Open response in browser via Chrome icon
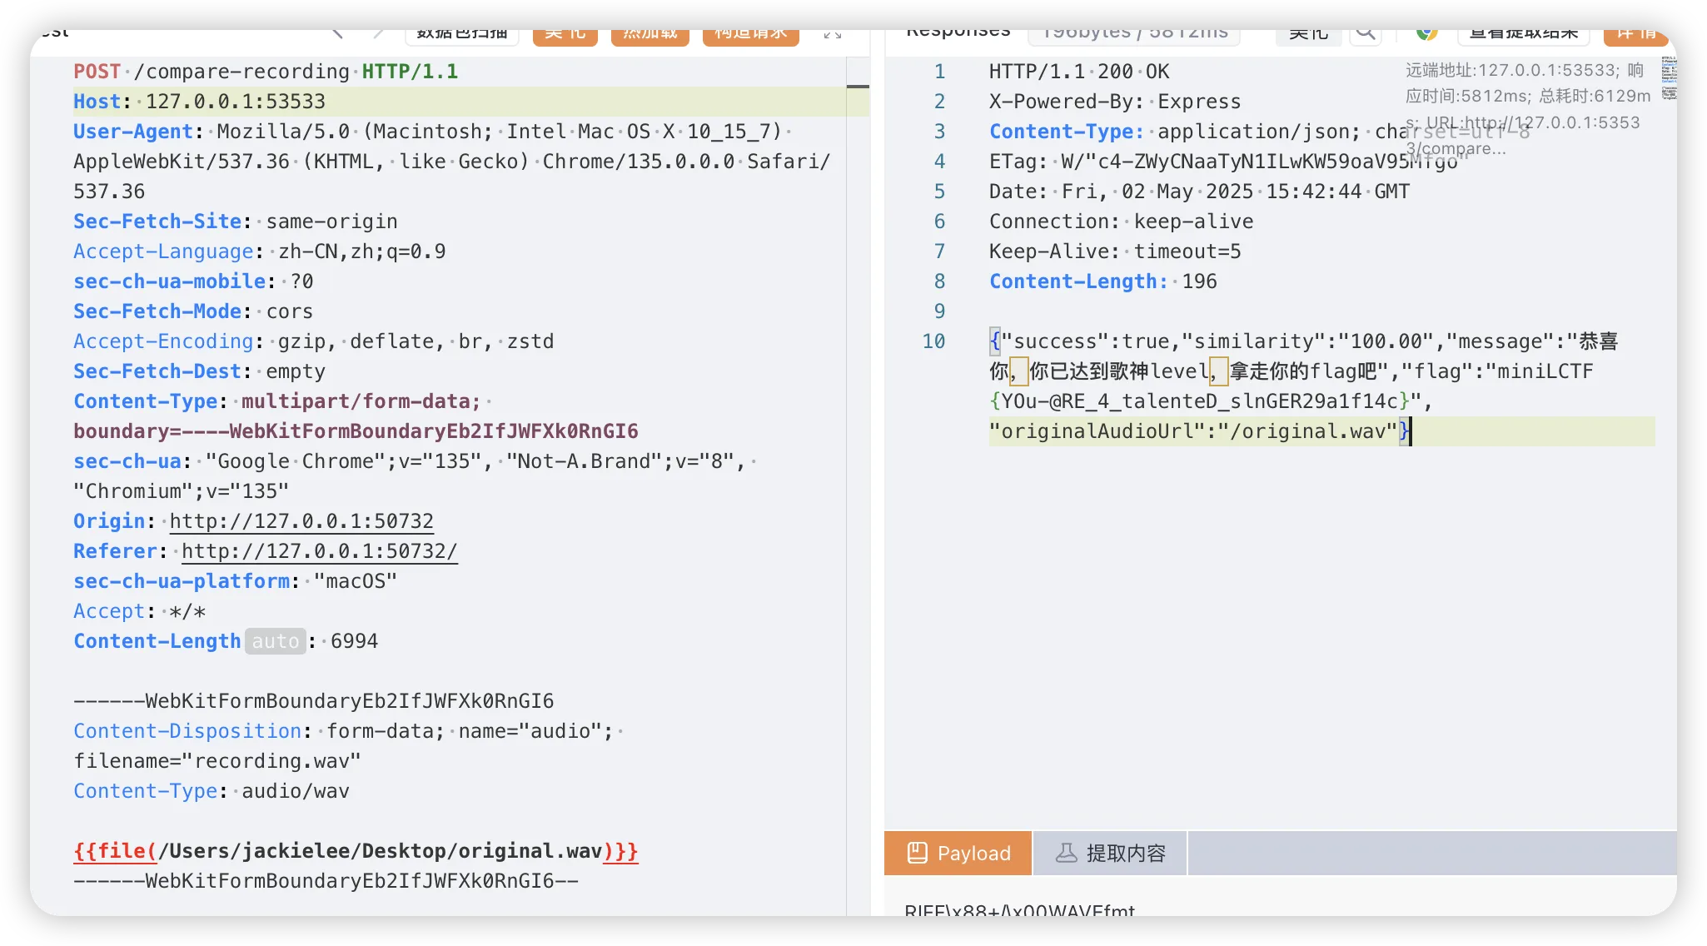Viewport: 1707px width, 946px height. (x=1426, y=34)
